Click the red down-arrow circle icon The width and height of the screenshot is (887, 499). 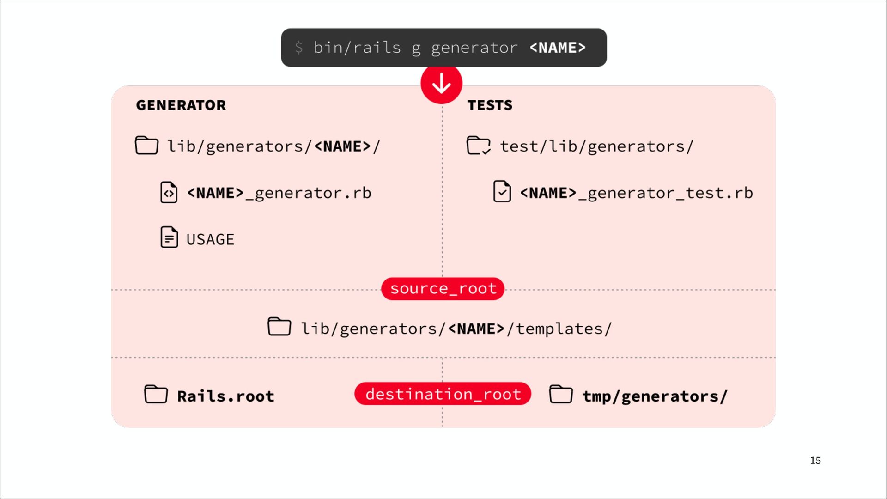(441, 84)
